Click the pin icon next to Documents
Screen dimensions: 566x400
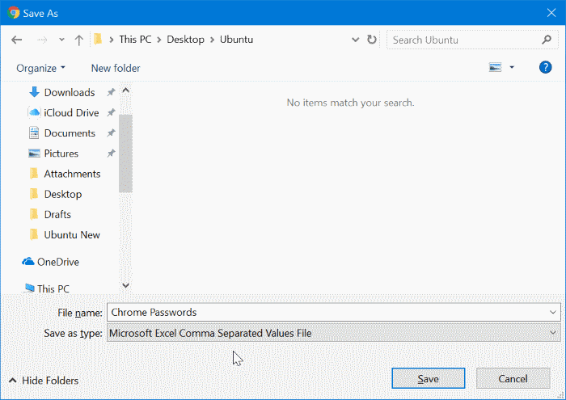click(111, 133)
